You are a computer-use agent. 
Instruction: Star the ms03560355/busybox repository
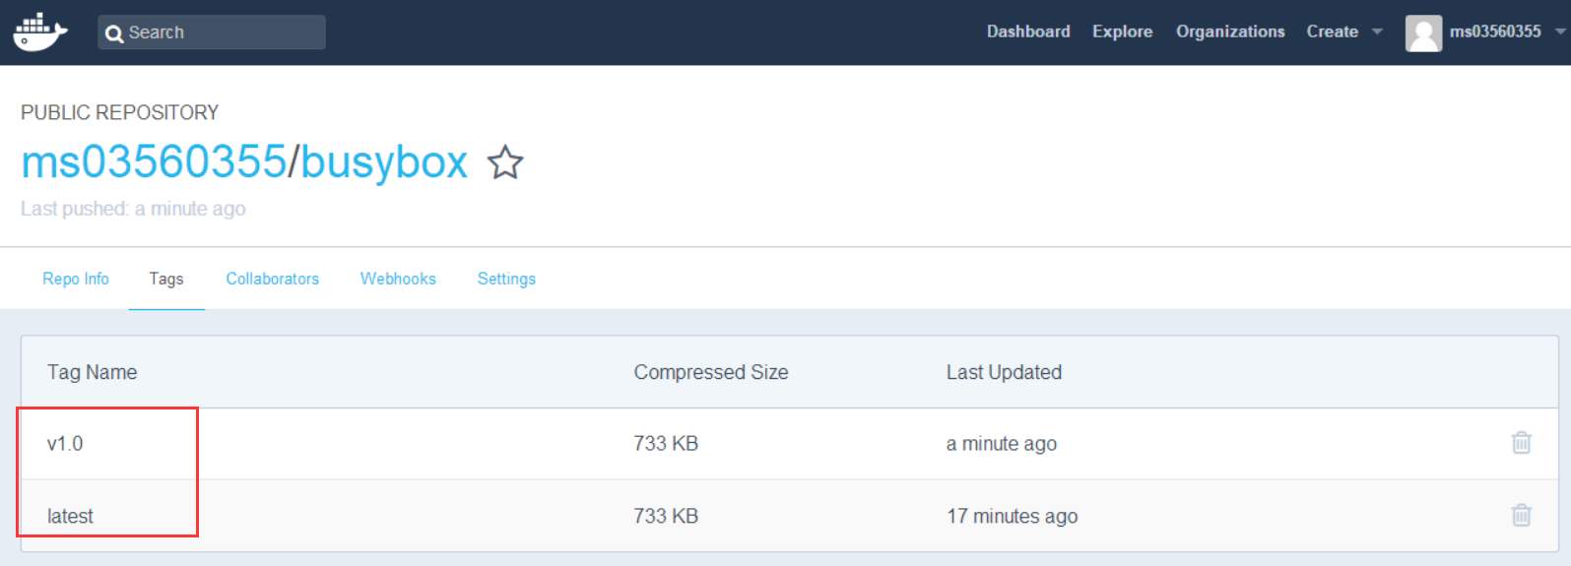pos(505,162)
